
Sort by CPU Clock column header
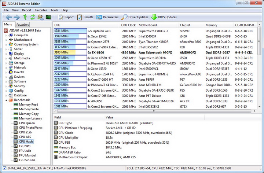tap(128, 25)
